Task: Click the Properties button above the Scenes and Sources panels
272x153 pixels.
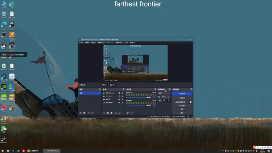Action: tap(104, 85)
